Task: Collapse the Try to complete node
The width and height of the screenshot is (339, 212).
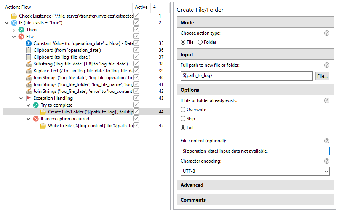Action: coord(28,105)
